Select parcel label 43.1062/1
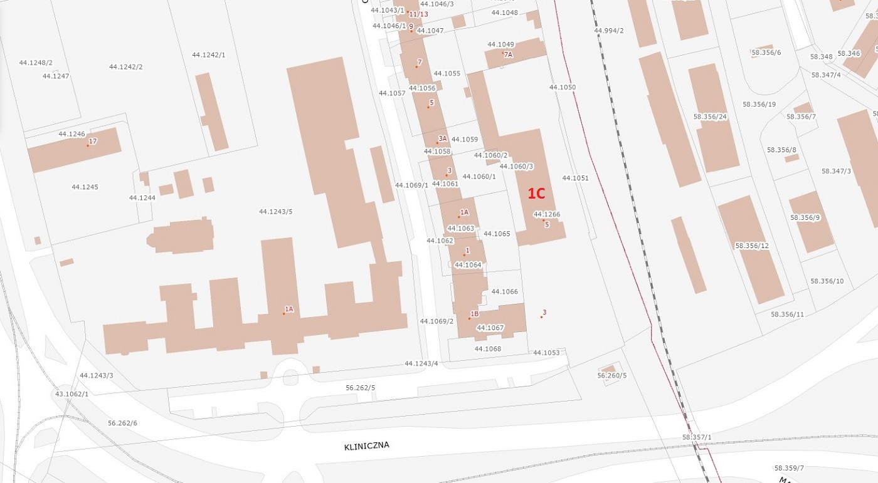This screenshot has width=878, height=483. pos(71,394)
